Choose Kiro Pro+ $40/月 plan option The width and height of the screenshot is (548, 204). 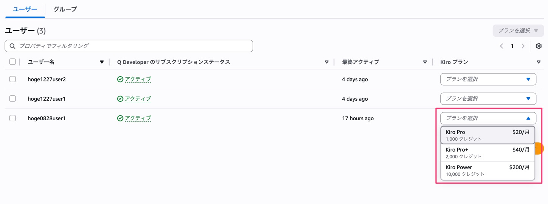pos(488,153)
